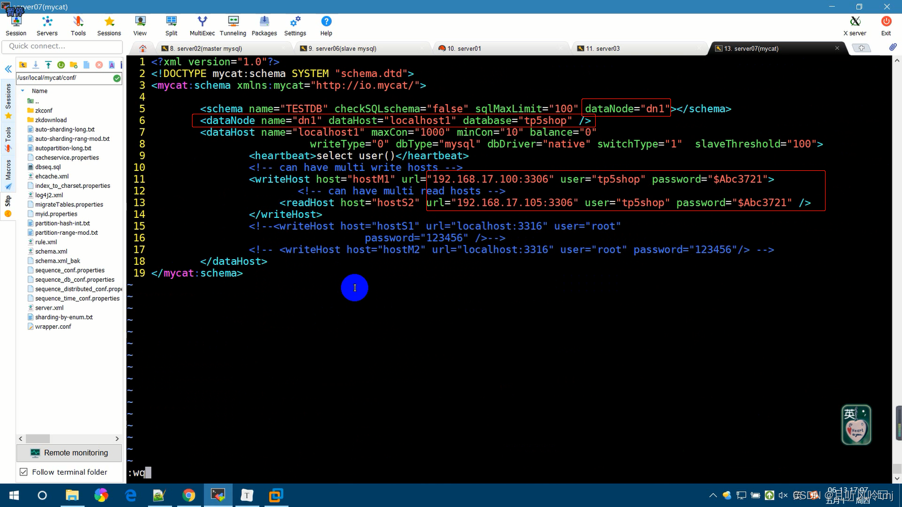Select schema.xml in the file list
Image resolution: width=902 pixels, height=507 pixels.
pos(51,251)
